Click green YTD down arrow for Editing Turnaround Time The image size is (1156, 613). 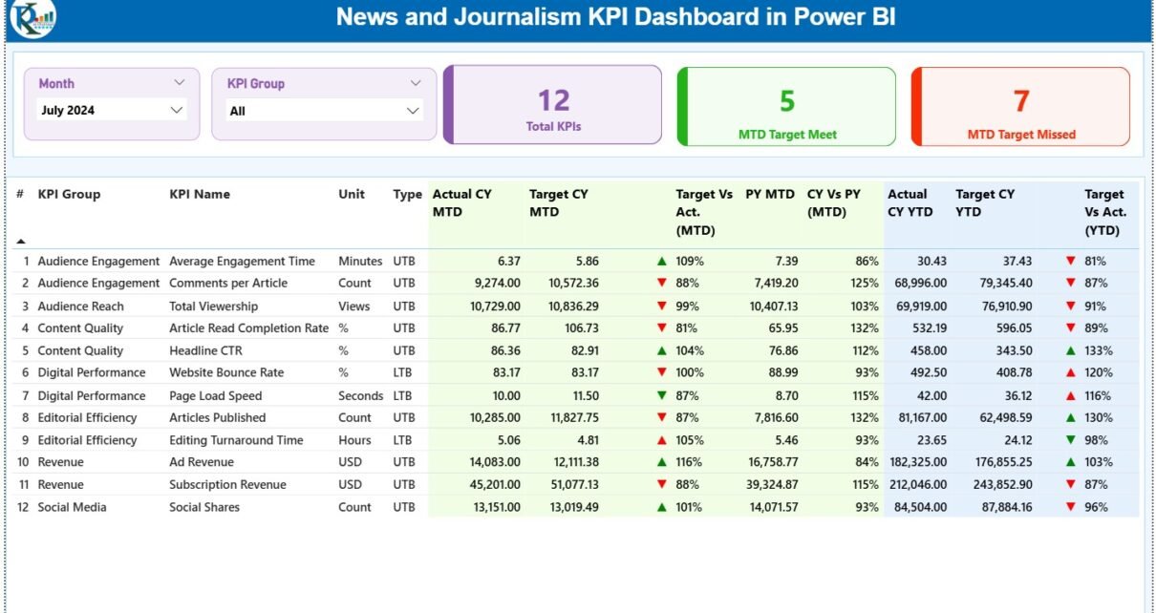tap(1070, 440)
